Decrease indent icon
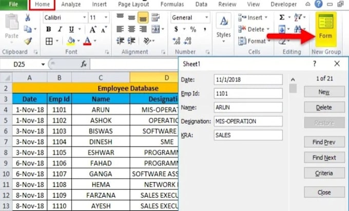The width and height of the screenshot is (349, 211). point(120,41)
